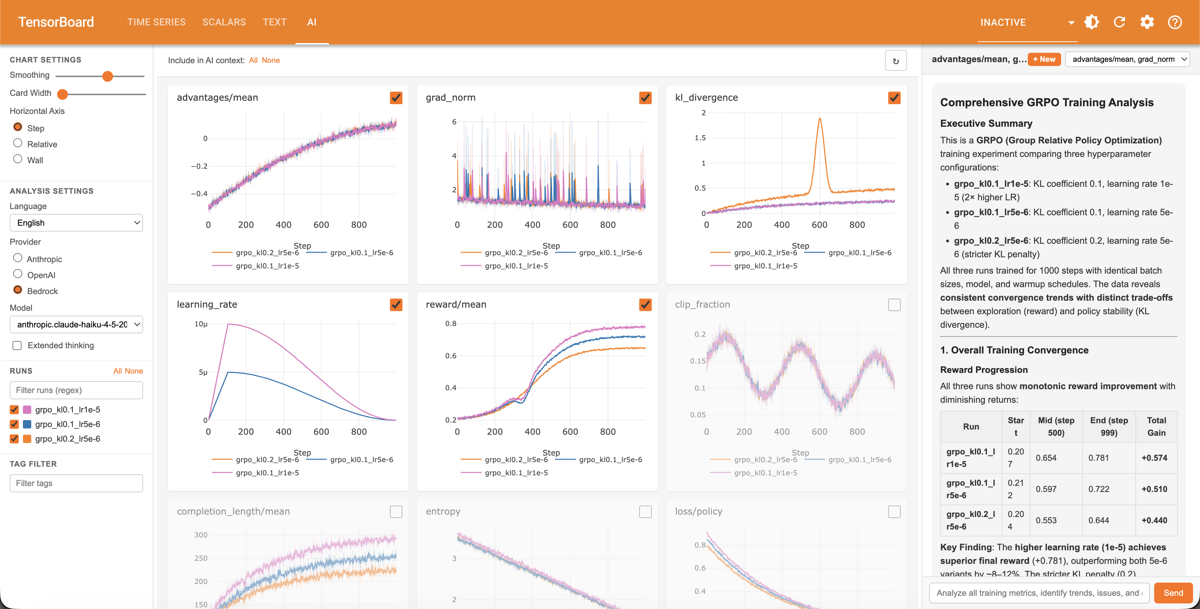
Task: Reload data with the refresh icon
Action: coord(1119,22)
